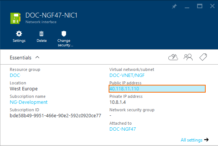Open DOC-VNET/NGF virtual network link
This screenshot has width=218, height=146.
tap(127, 75)
